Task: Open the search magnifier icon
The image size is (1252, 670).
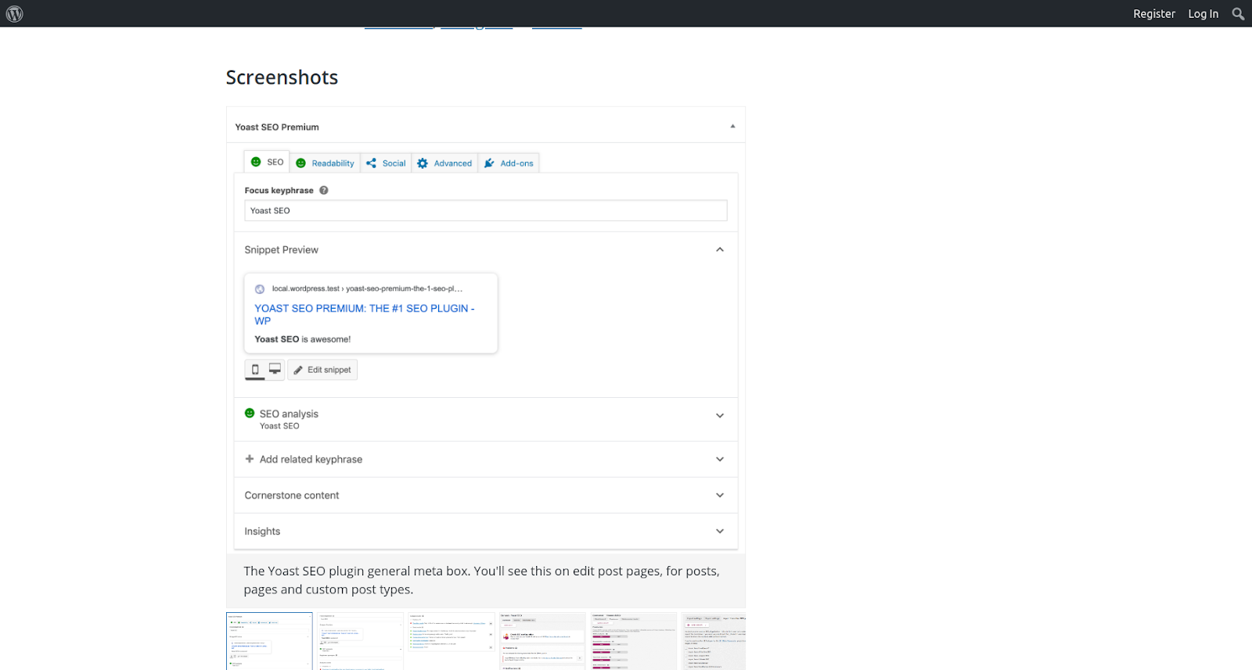Action: [1238, 13]
